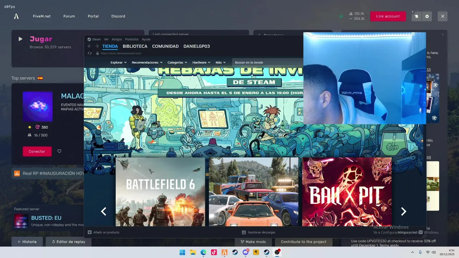Image resolution: width=459 pixels, height=258 pixels.
Task: Open the Portal link in FiveM
Action: (x=93, y=16)
